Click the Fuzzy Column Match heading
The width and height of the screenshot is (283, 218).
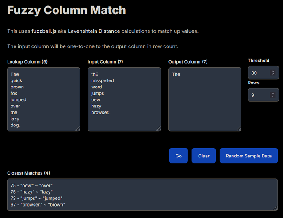pos(66,10)
